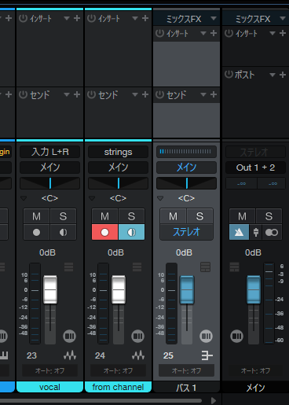Add an insert effect on the vocal channel

[x=77, y=18]
